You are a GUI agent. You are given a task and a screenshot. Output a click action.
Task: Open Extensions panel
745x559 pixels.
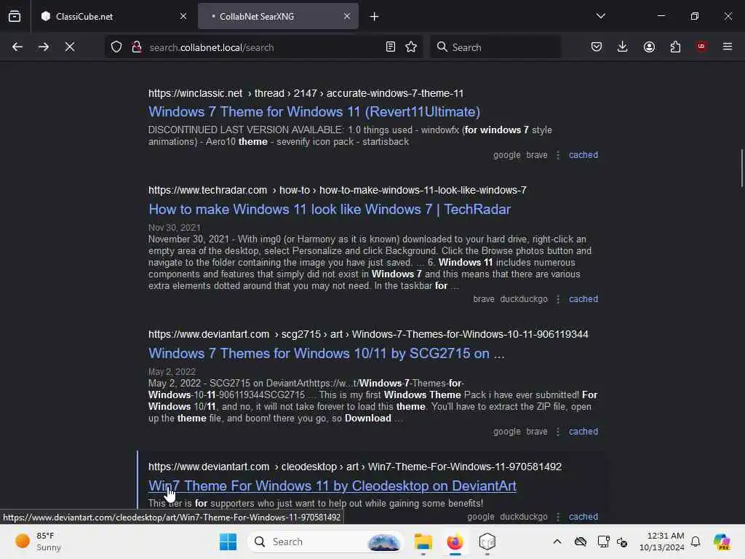675,47
